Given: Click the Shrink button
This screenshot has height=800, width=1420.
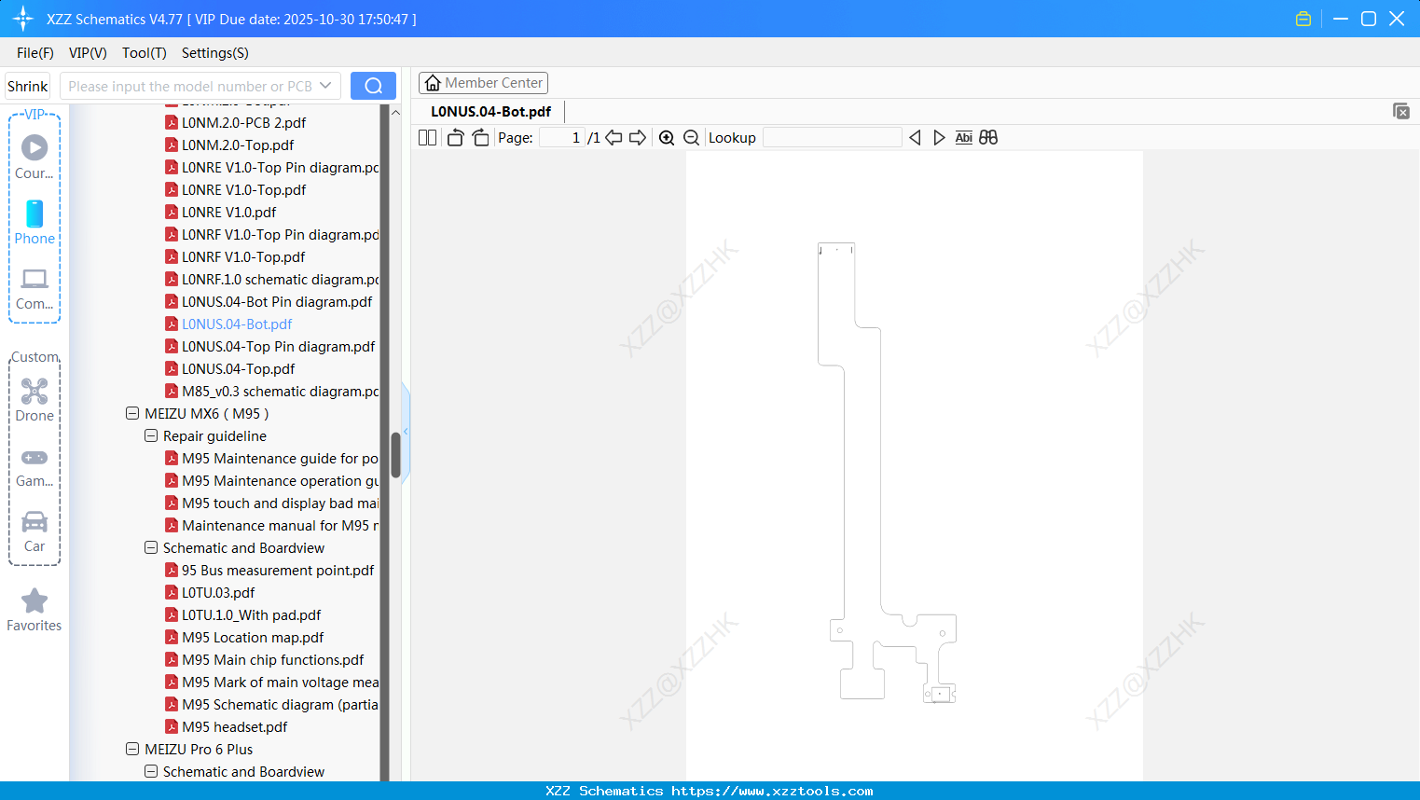Looking at the screenshot, I should [27, 85].
